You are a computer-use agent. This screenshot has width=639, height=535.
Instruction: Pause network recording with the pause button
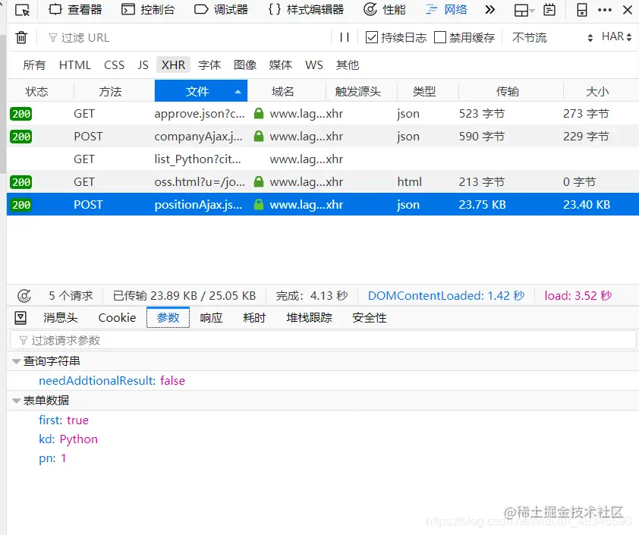pos(345,37)
